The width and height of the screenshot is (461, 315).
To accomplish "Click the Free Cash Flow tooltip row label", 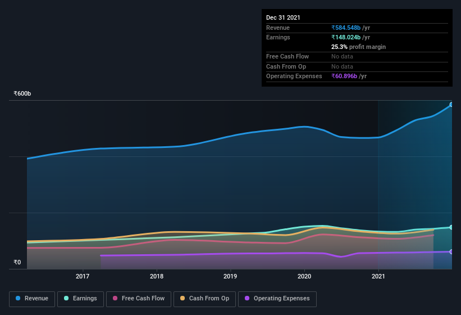I will coord(287,56).
